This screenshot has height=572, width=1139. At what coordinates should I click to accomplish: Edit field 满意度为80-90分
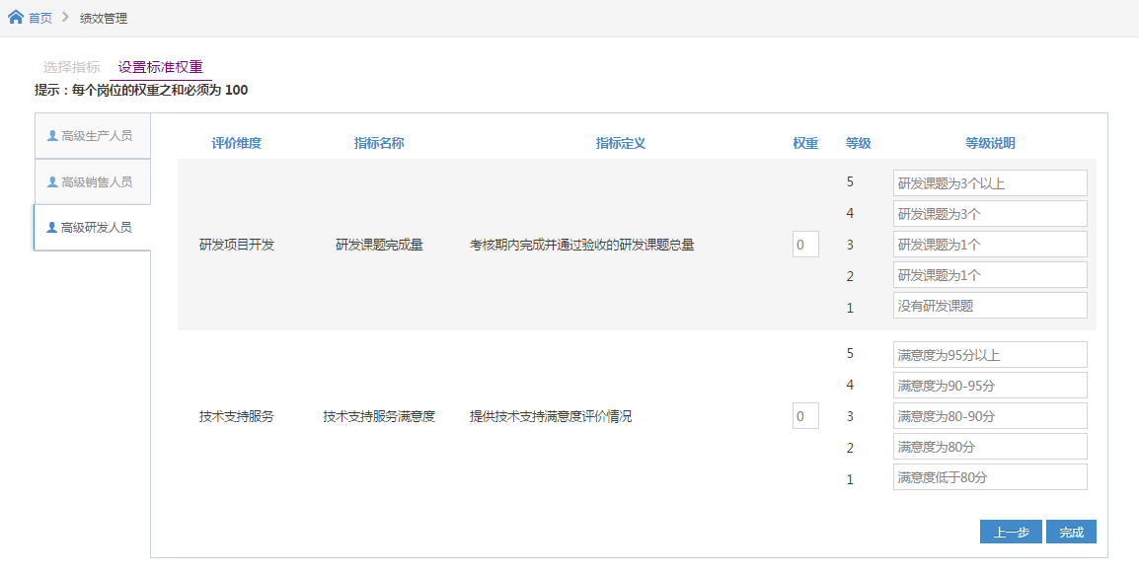point(990,415)
